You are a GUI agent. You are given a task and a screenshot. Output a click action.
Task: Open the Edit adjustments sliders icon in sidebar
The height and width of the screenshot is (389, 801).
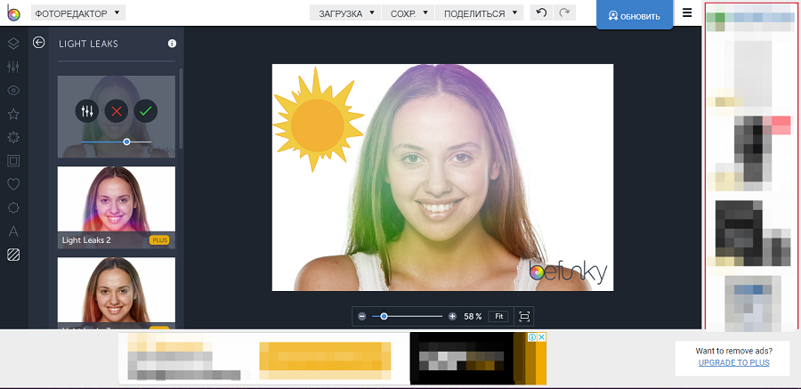[x=13, y=67]
